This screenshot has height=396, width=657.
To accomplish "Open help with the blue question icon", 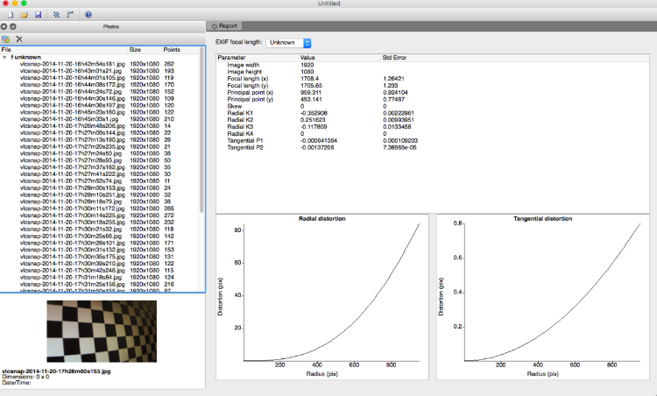I will (x=88, y=15).
